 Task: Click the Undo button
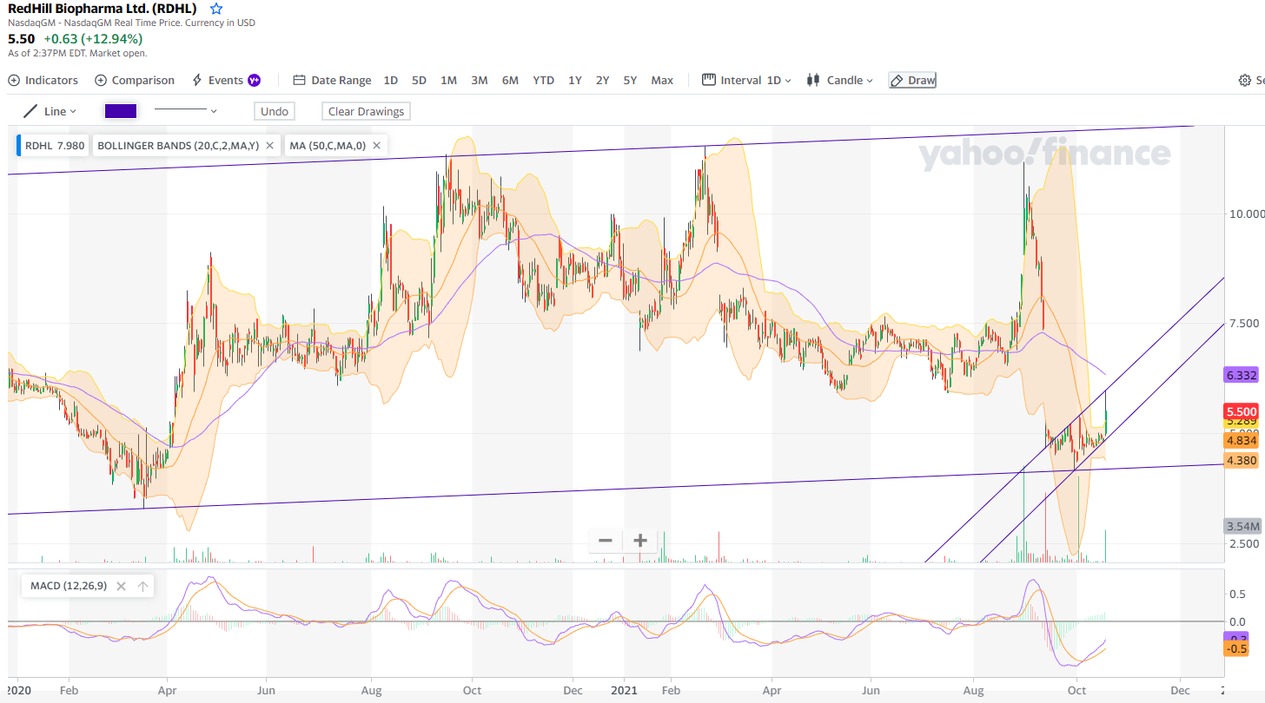click(275, 111)
